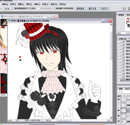This screenshot has width=130, height=125.
Task: Open the status bar info arrow after 文件 size
Action: tap(47, 120)
